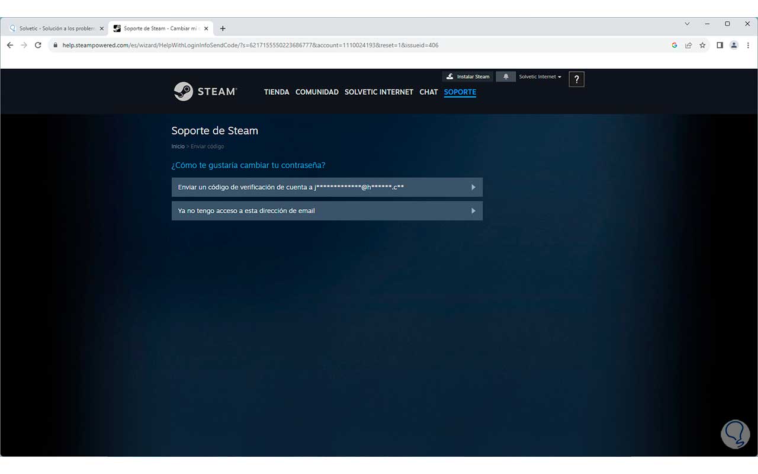Open the tab search chevron
This screenshot has height=474, width=758.
(687, 24)
